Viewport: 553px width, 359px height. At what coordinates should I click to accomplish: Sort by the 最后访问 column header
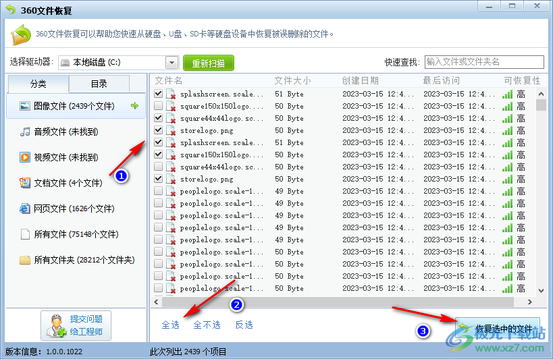tap(442, 81)
